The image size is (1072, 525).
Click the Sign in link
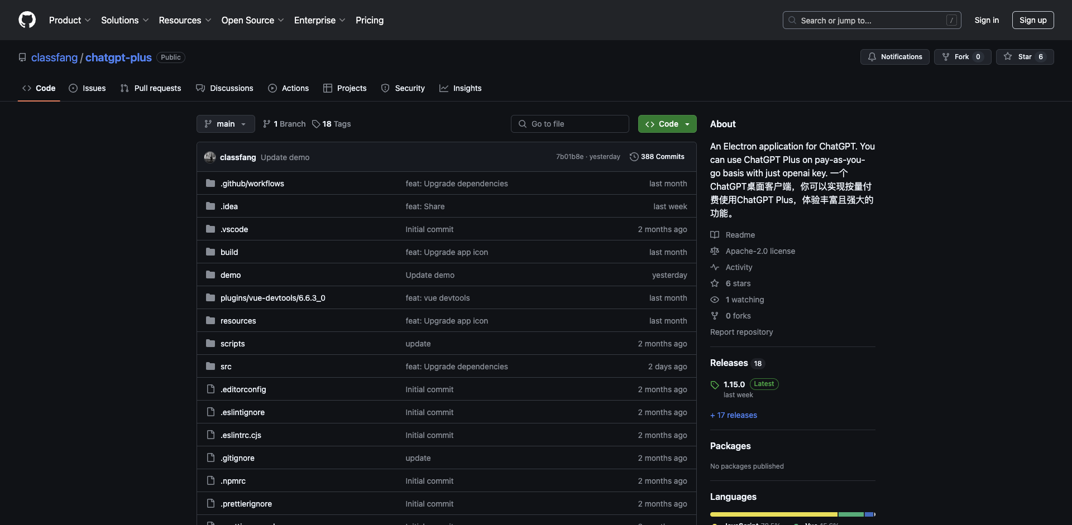point(987,20)
